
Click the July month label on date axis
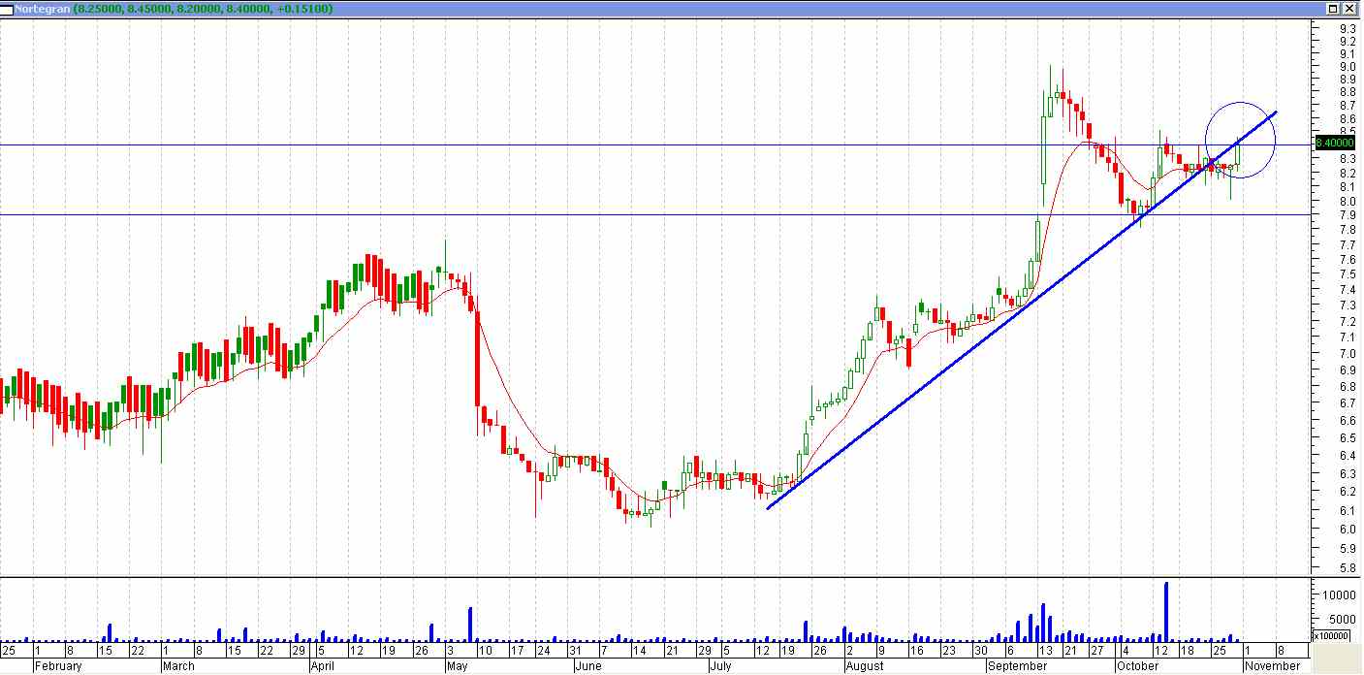pos(720,666)
